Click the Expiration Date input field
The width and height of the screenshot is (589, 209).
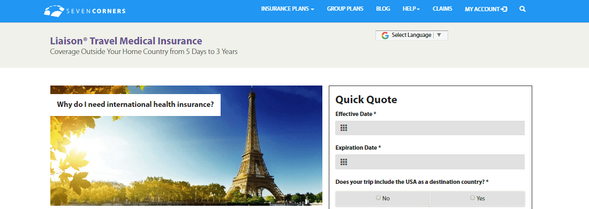tap(430, 162)
